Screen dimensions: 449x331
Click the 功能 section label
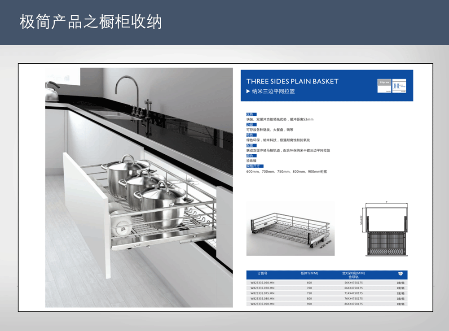[251, 125]
